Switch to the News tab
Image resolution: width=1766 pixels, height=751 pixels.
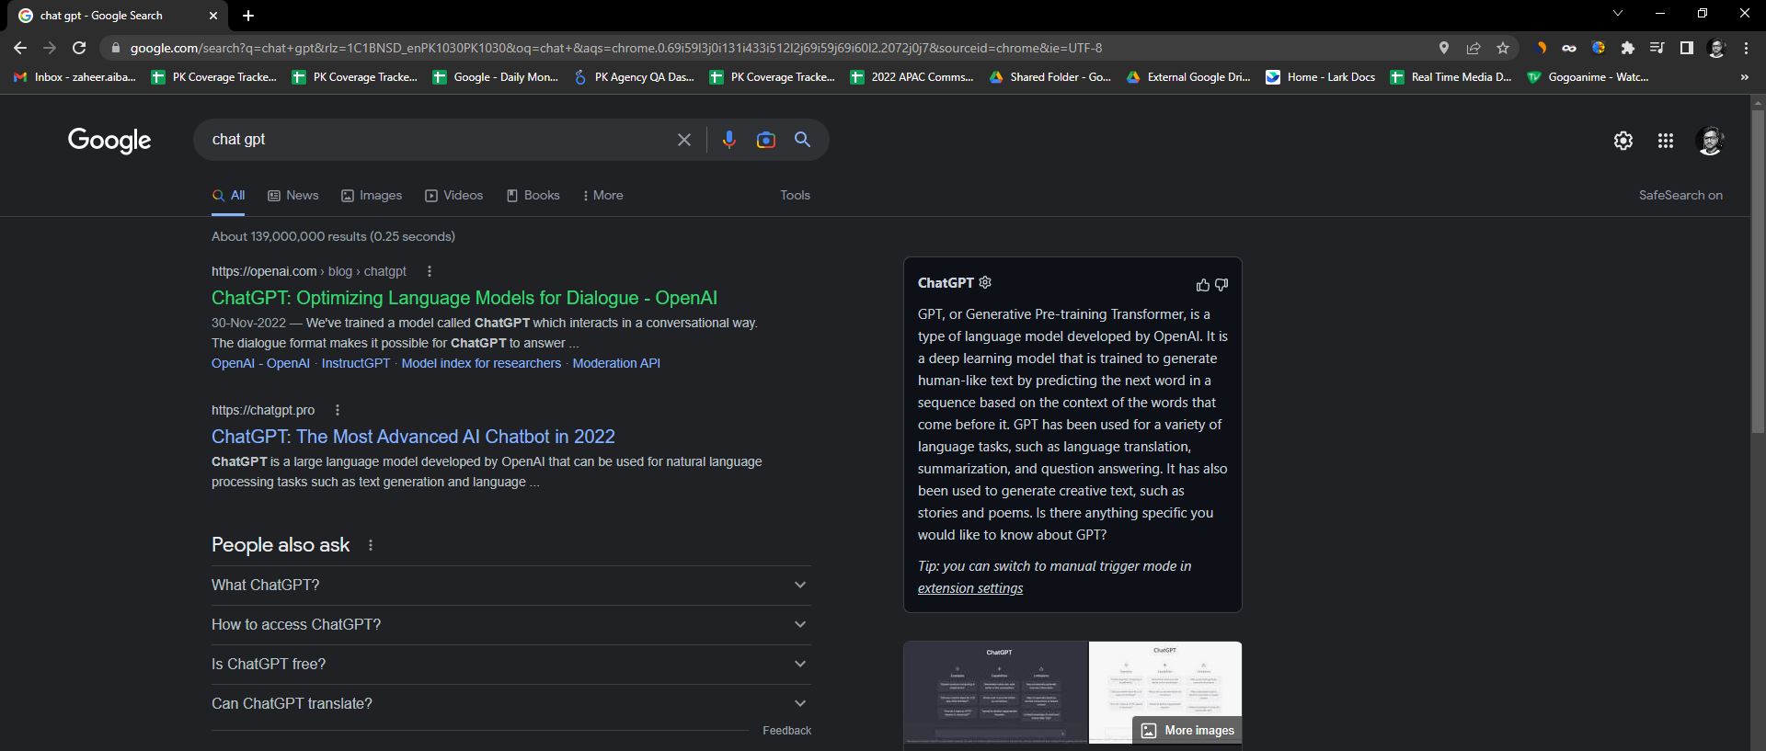click(293, 195)
